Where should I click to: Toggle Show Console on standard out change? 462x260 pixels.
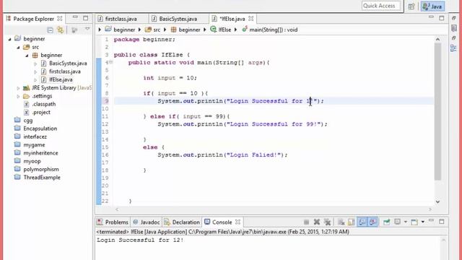[x=362, y=222]
